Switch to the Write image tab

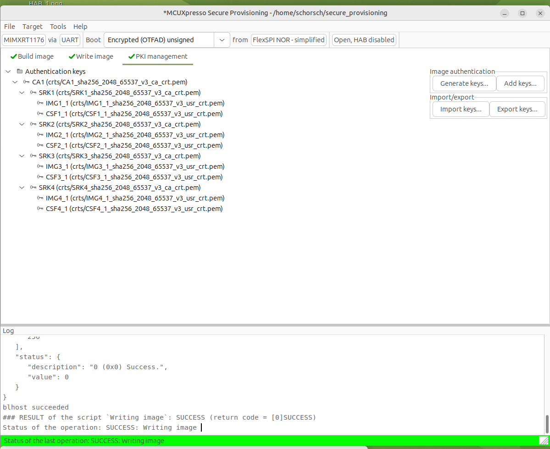[94, 56]
